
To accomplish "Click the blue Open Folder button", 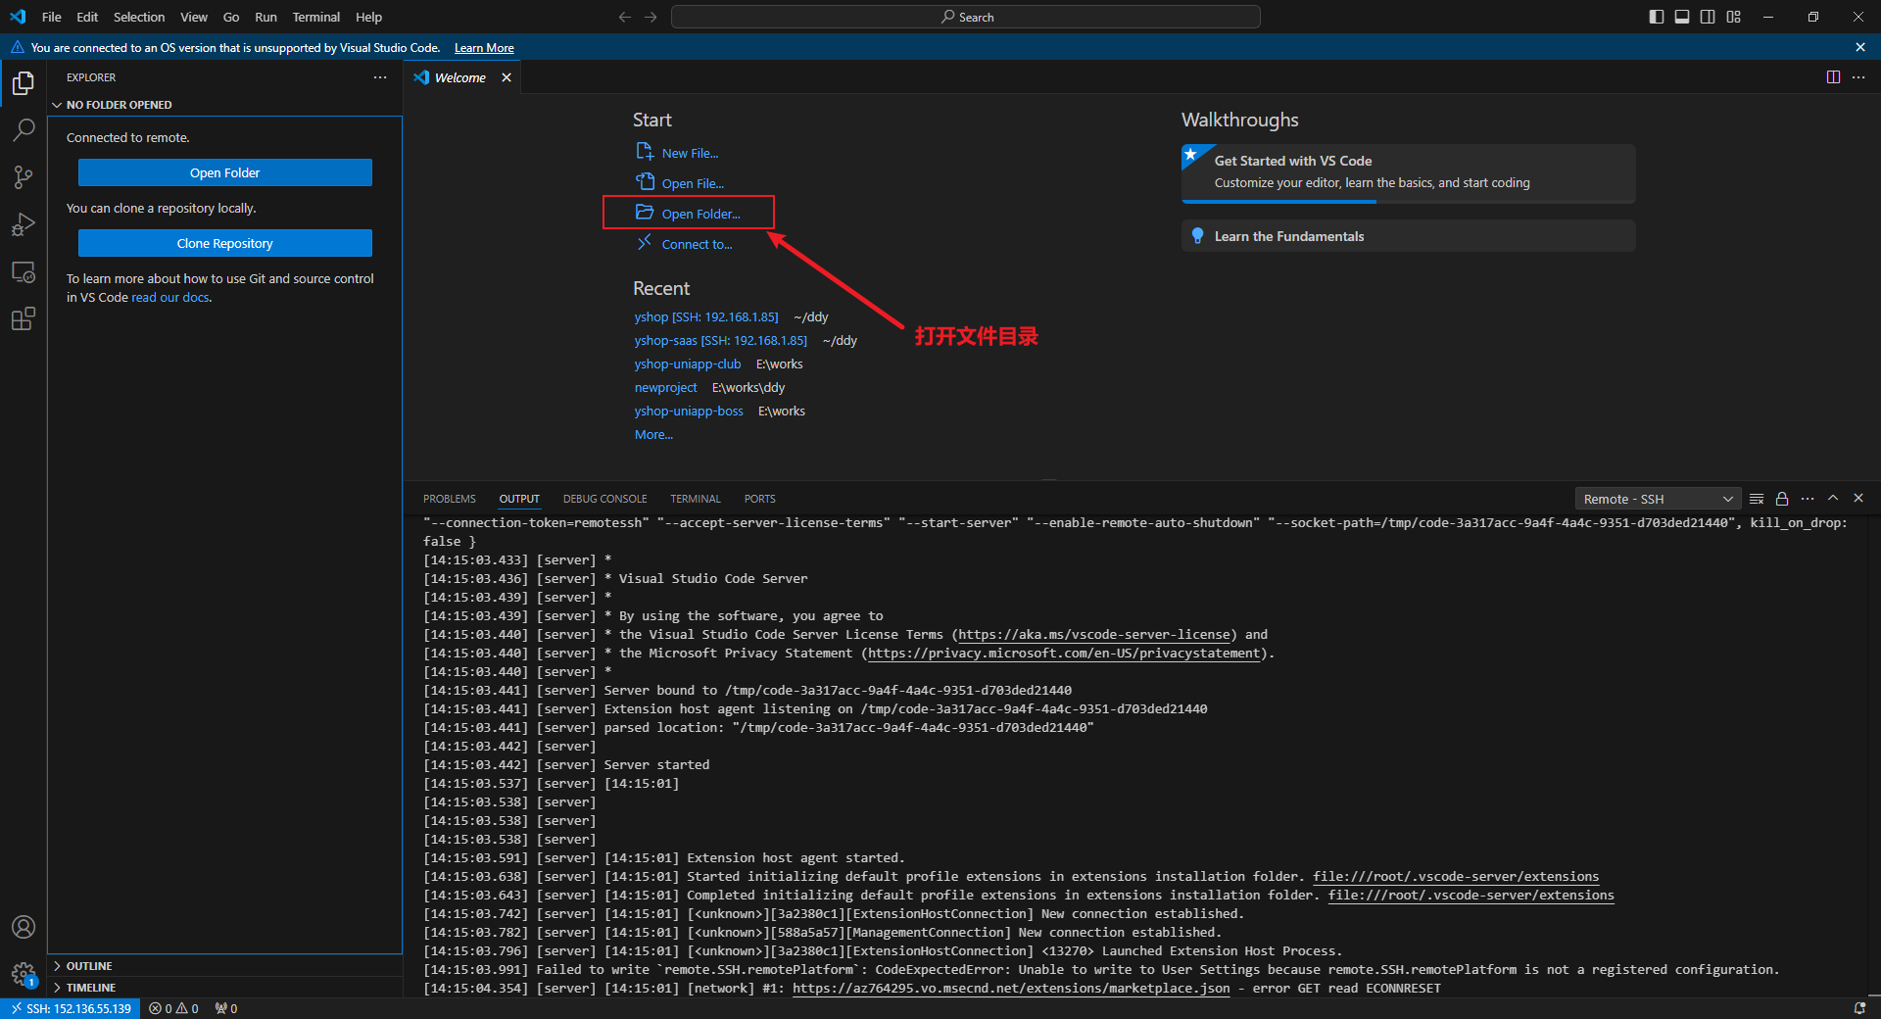I will tap(225, 172).
